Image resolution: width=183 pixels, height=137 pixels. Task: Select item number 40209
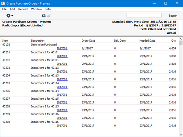(x=6, y=114)
